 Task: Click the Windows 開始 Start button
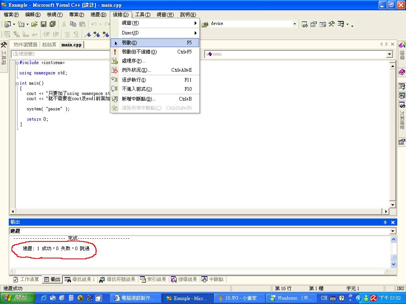point(17,298)
